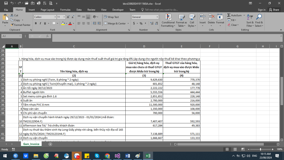Switch to the Page Layout tab

tap(47, 10)
